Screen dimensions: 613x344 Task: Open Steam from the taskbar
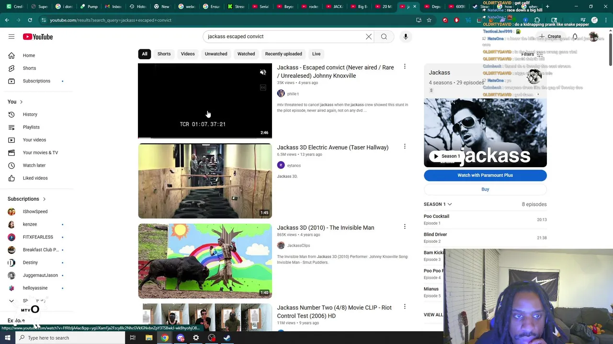point(227,338)
